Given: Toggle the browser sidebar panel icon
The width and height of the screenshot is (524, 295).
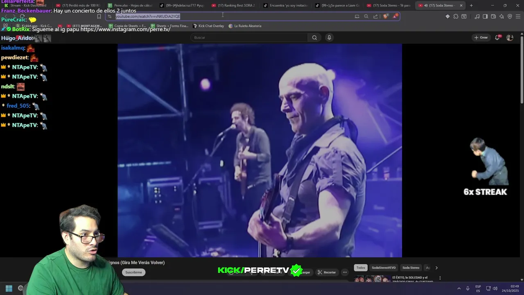Looking at the screenshot, I should (485, 16).
